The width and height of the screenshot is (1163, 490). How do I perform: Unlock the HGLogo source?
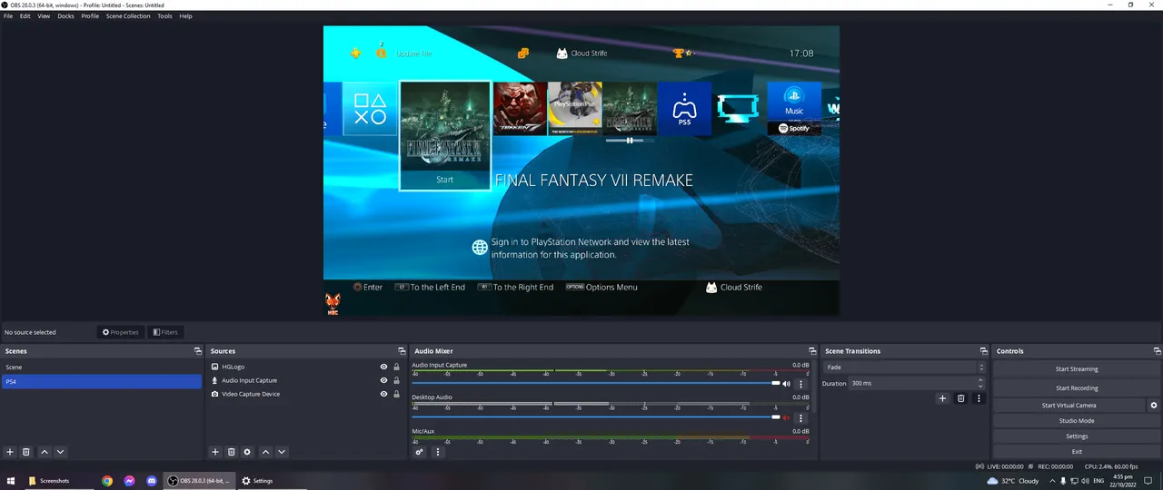pyautogui.click(x=397, y=367)
